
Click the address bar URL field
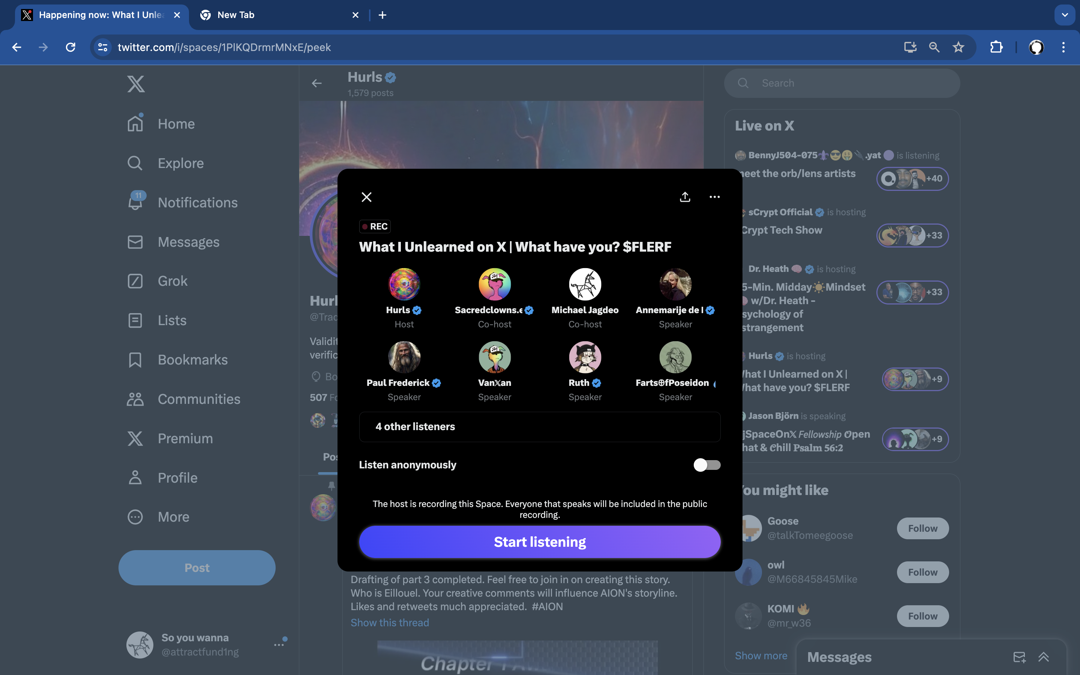point(491,47)
